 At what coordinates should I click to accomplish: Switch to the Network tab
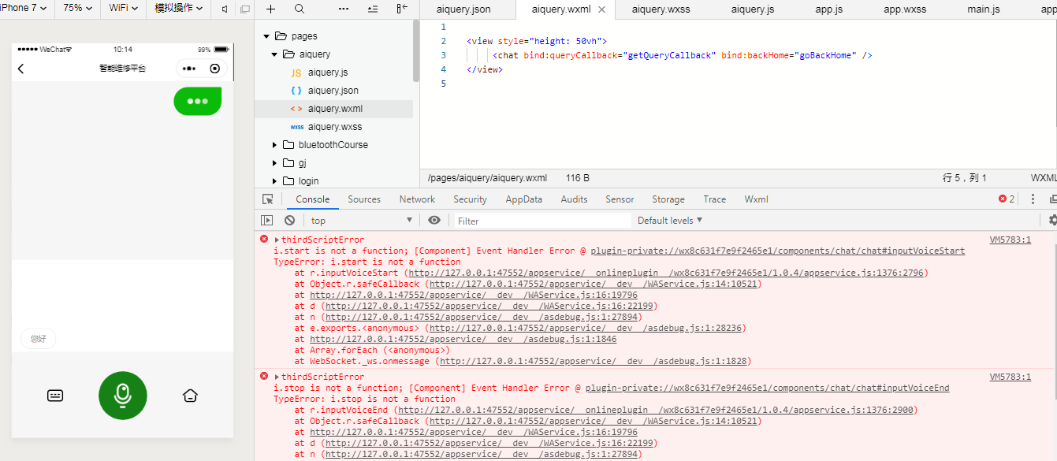[x=417, y=199]
